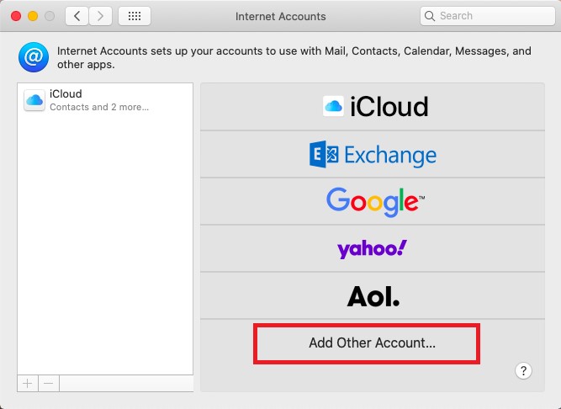Close the Internet Accounts window
The width and height of the screenshot is (561, 409).
click(x=16, y=16)
